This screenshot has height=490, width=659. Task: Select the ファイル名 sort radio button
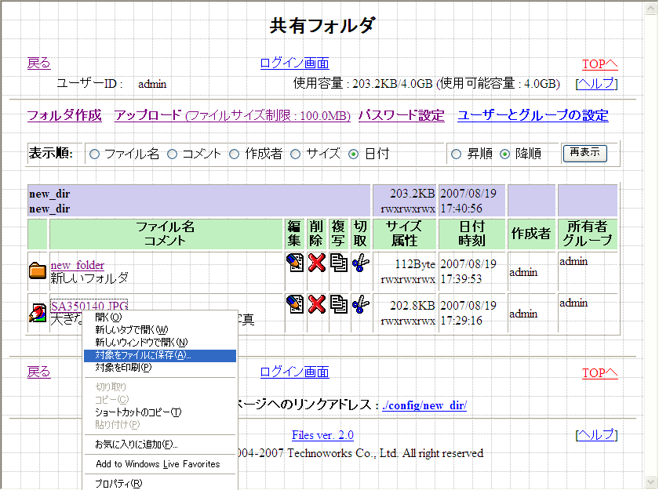click(x=95, y=154)
